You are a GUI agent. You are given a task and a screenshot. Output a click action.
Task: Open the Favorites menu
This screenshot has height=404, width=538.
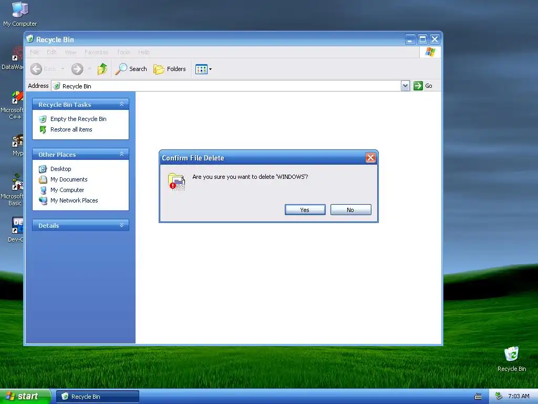97,52
